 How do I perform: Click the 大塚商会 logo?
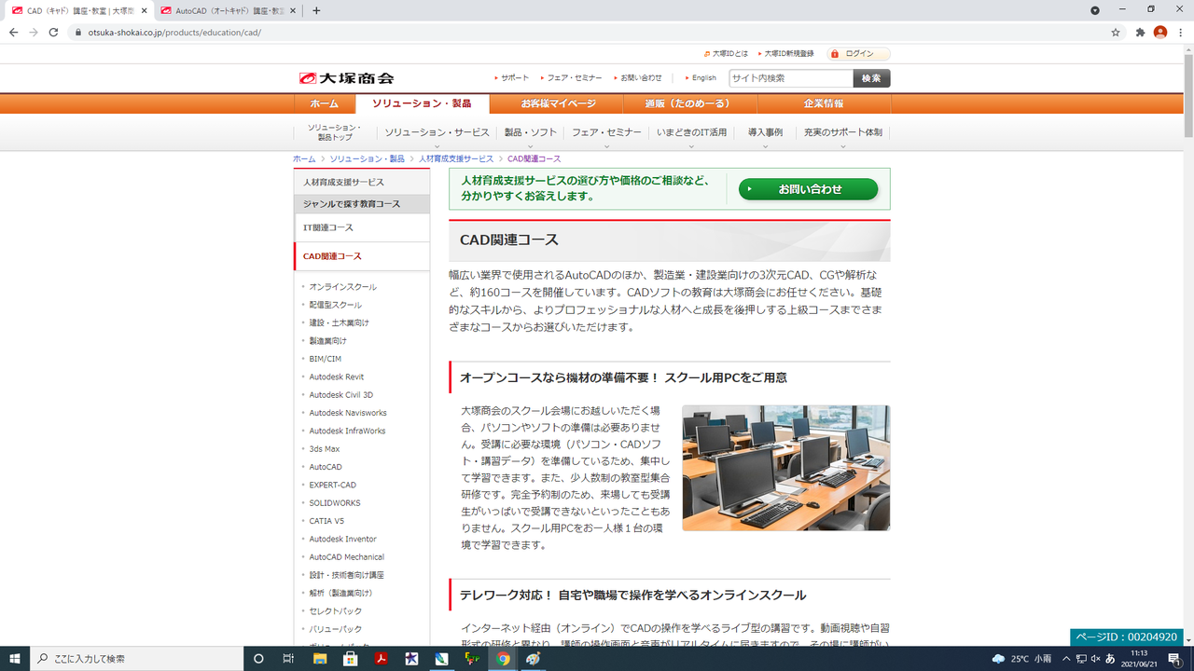346,78
